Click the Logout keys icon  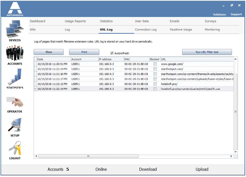(15, 148)
